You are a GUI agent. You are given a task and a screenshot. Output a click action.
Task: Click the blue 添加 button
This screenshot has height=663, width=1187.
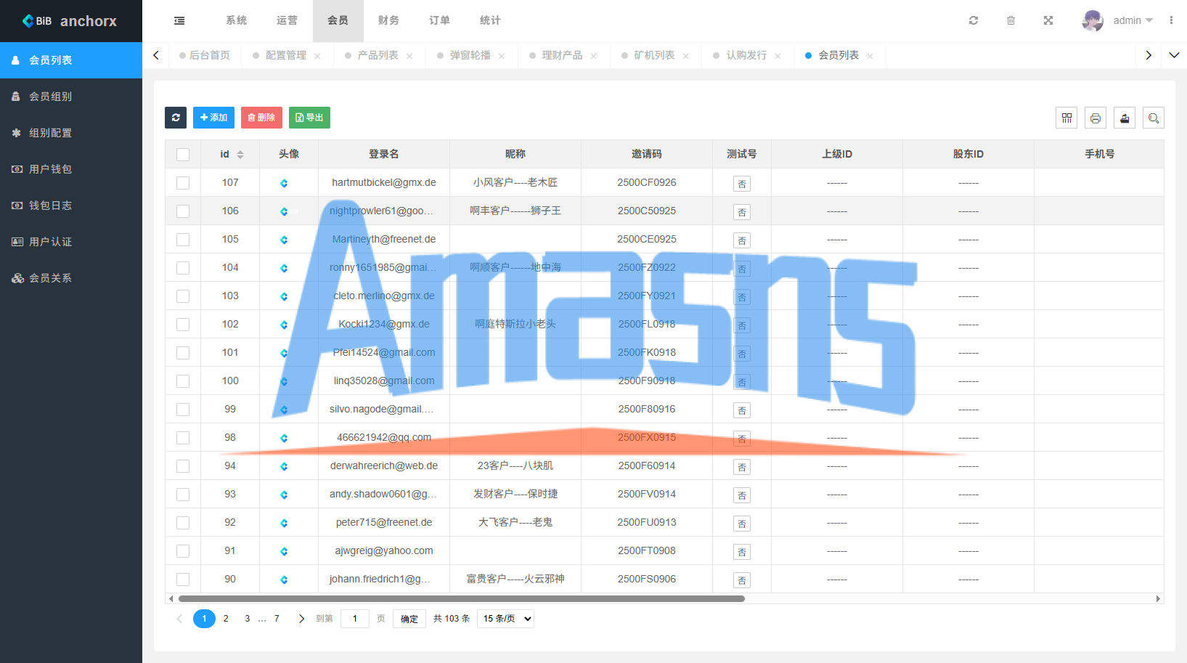(x=213, y=118)
